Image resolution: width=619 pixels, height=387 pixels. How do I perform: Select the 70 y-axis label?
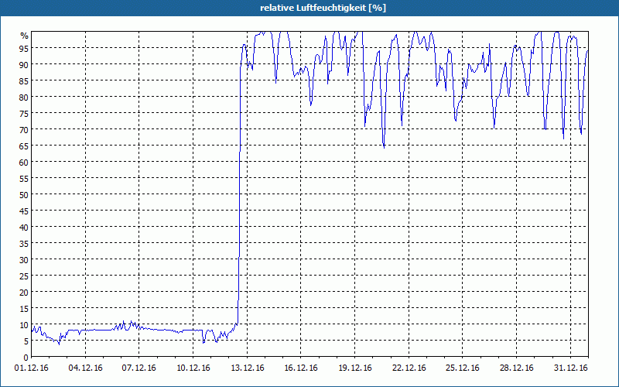click(24, 129)
